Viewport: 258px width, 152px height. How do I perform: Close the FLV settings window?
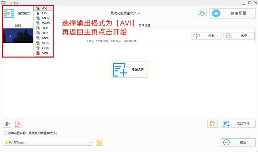point(256,3)
